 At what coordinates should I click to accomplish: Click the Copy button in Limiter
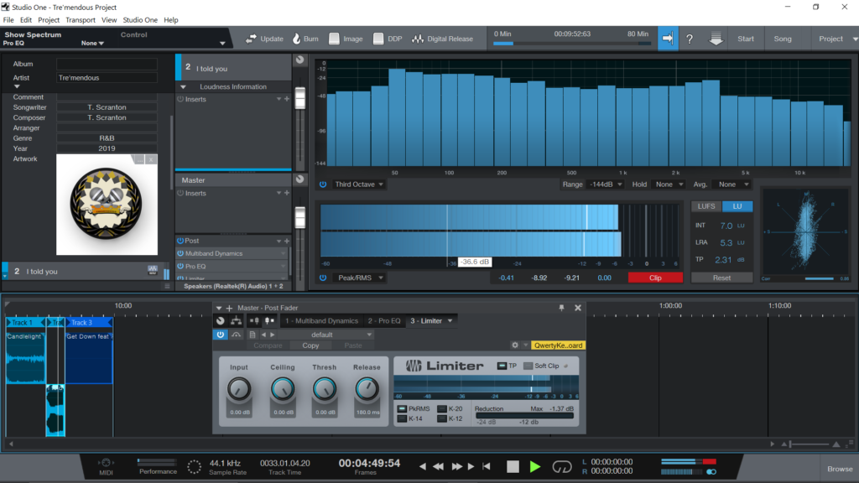click(x=310, y=345)
